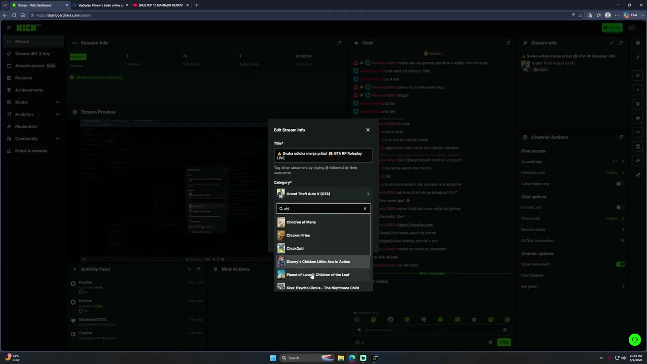Expand the Studio sidebar menu
Screen dimensions: 647x364
pyautogui.click(x=33, y=102)
